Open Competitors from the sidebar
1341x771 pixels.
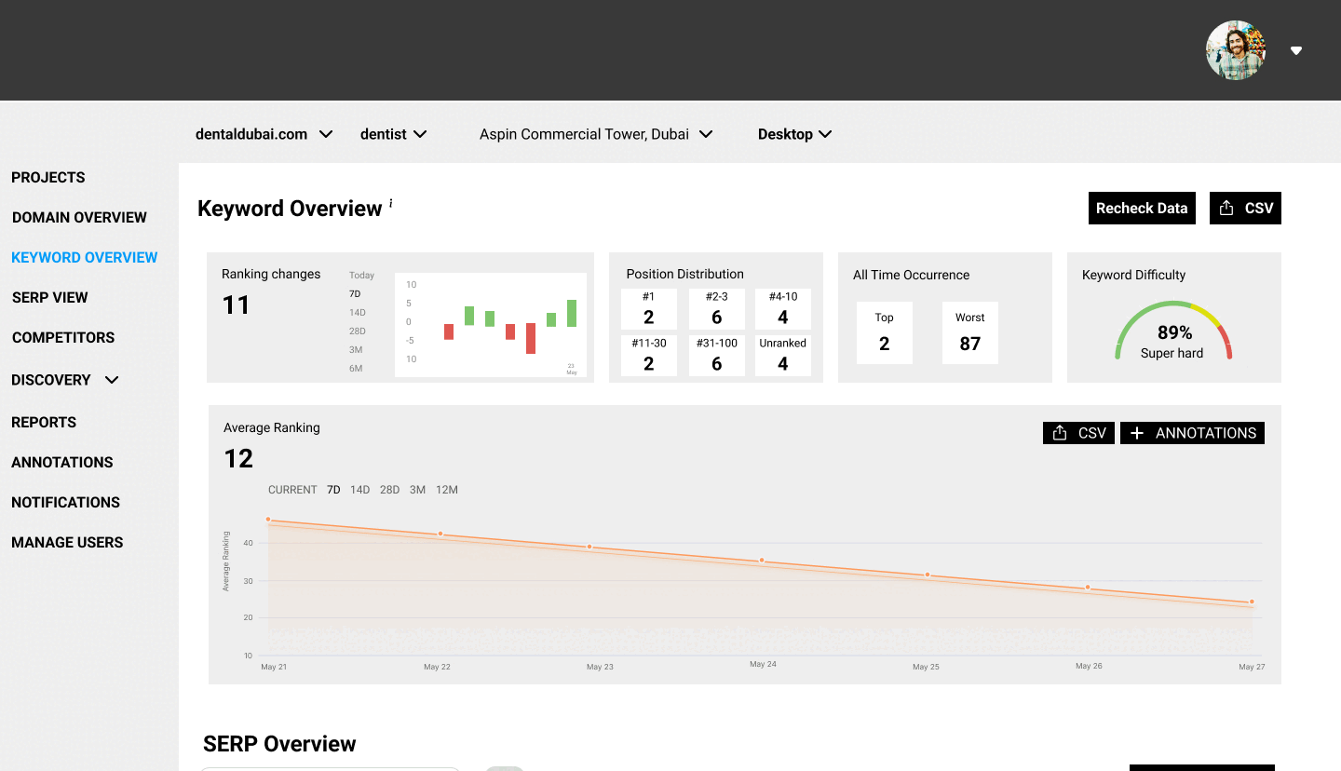63,338
